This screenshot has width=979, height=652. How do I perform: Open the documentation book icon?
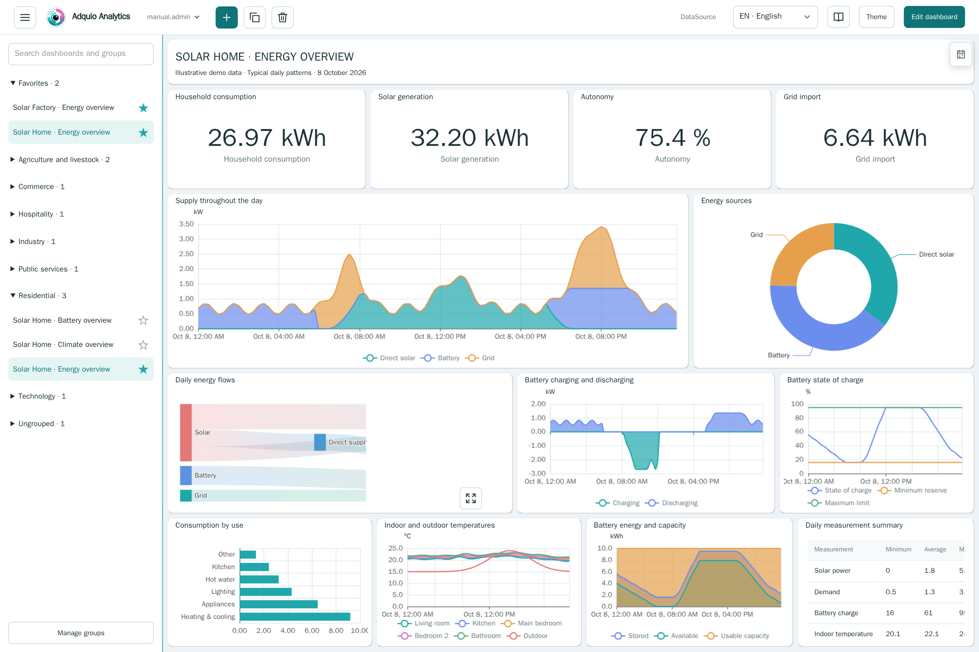tap(838, 17)
